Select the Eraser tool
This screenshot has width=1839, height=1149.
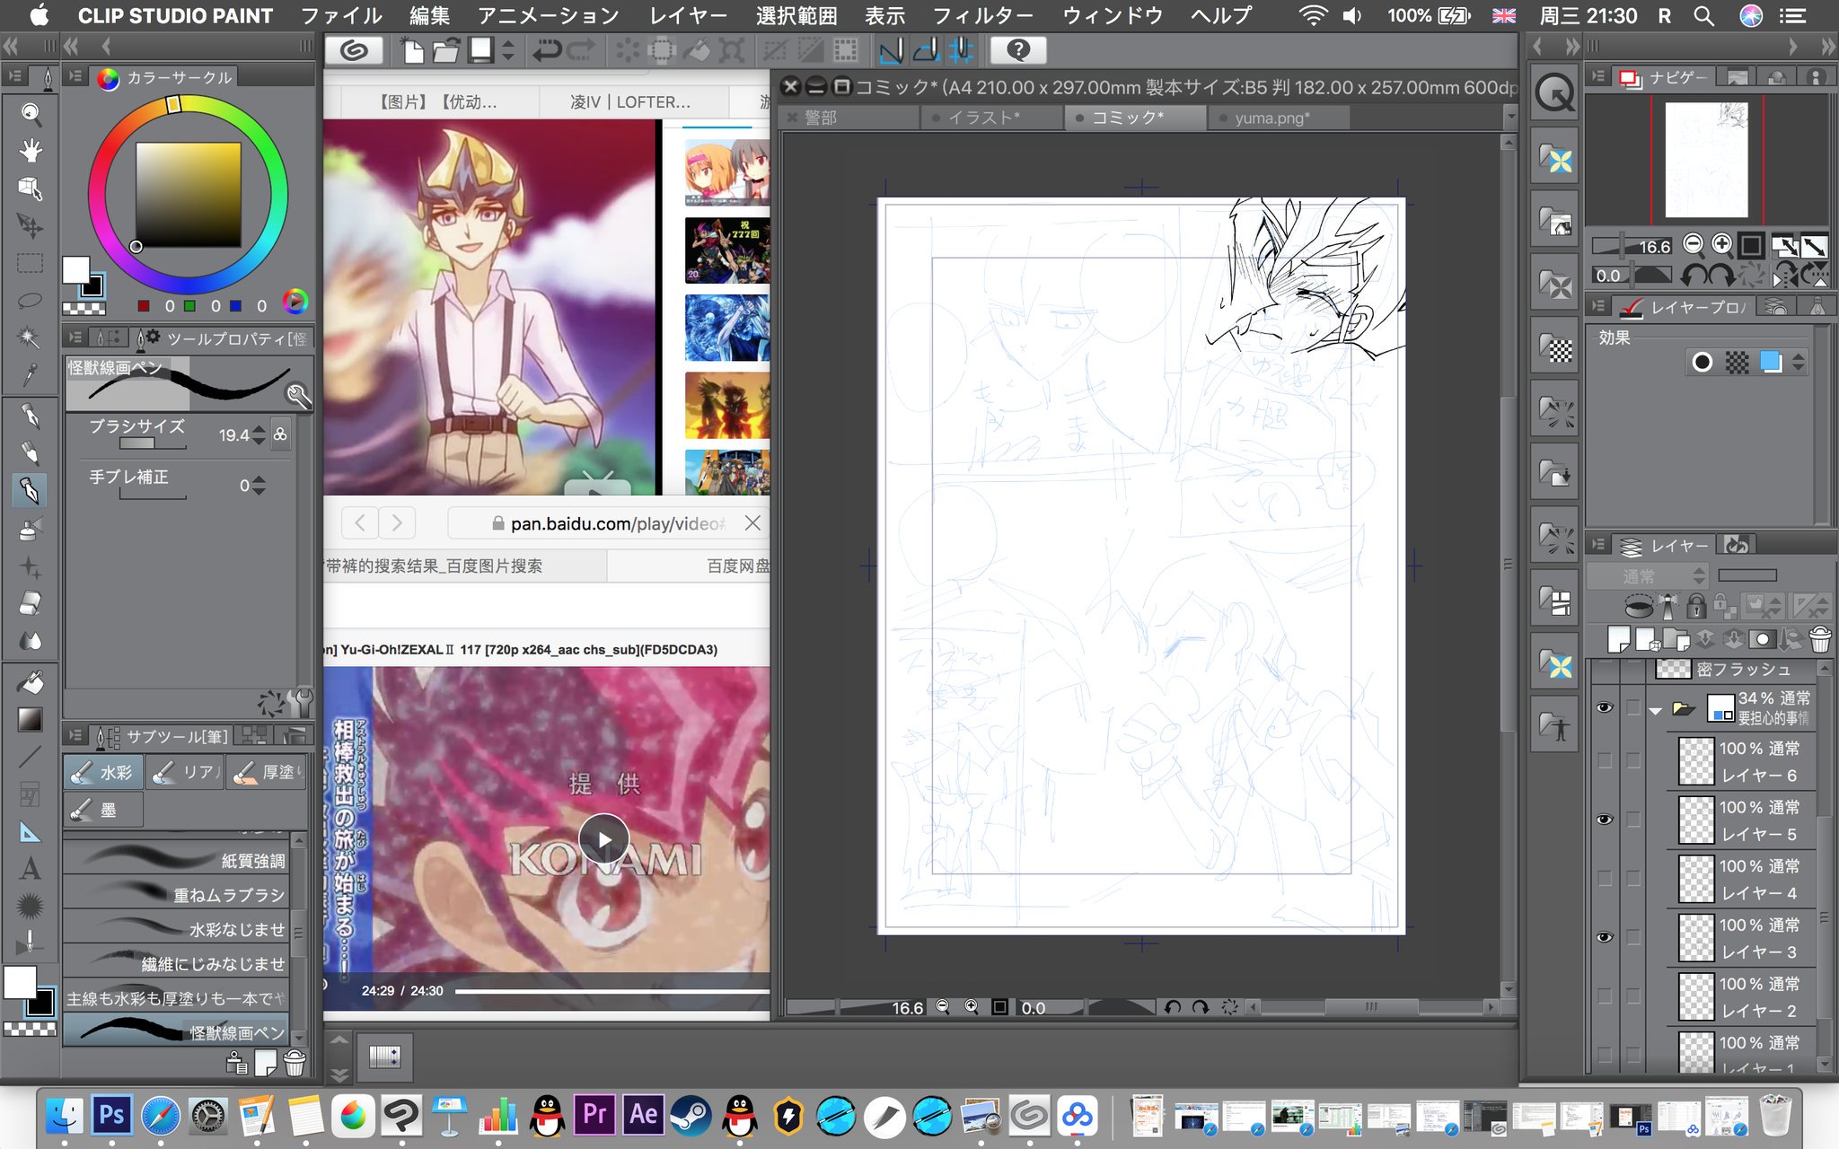click(x=31, y=604)
